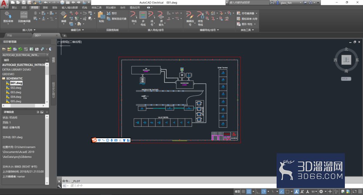Select the EXTRA LIBRARY DEMO project

[x=16, y=70]
